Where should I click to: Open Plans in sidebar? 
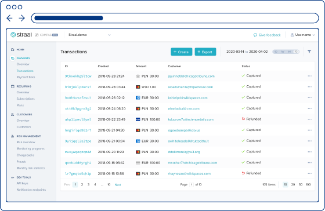pos(20,105)
